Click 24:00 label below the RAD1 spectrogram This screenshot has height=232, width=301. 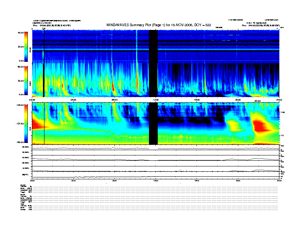pos(279,100)
